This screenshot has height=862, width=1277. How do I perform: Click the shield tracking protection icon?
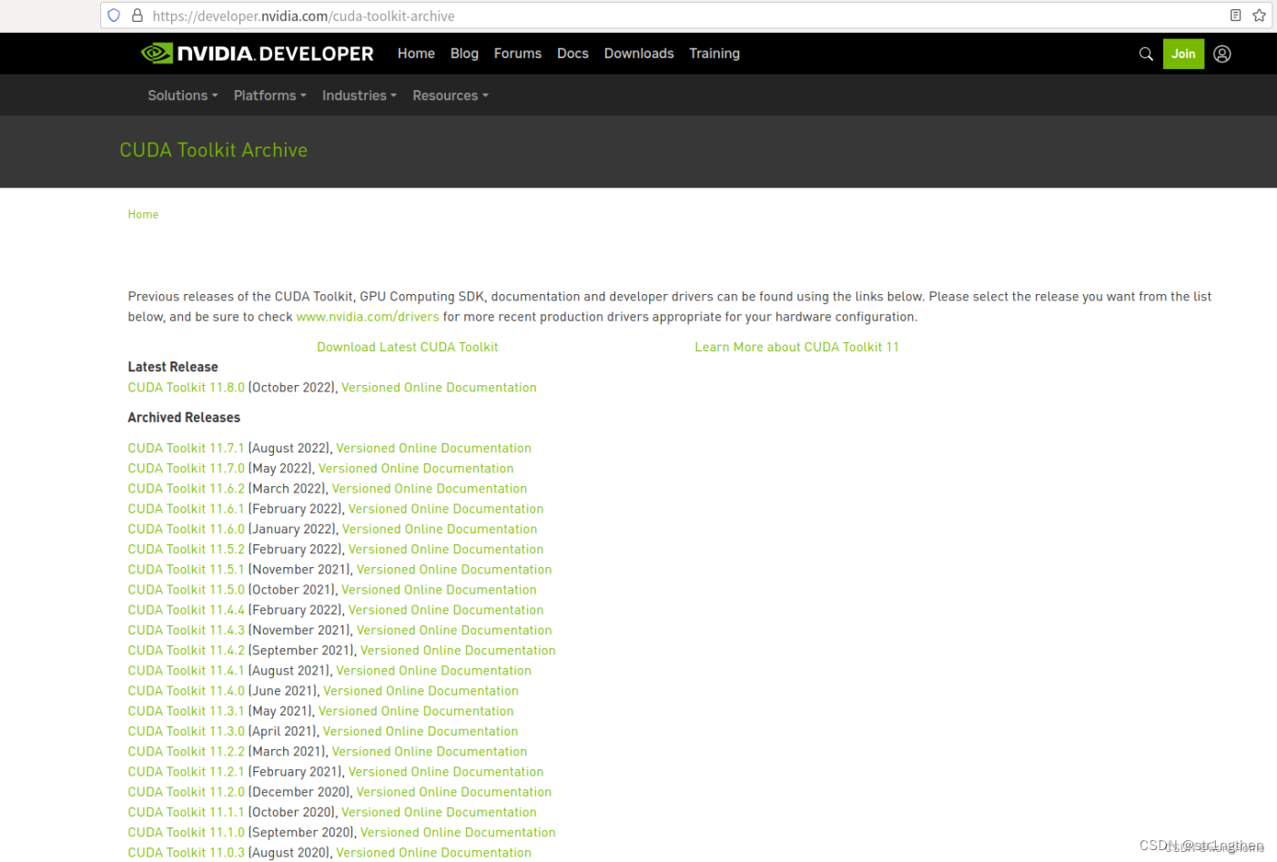tap(114, 15)
